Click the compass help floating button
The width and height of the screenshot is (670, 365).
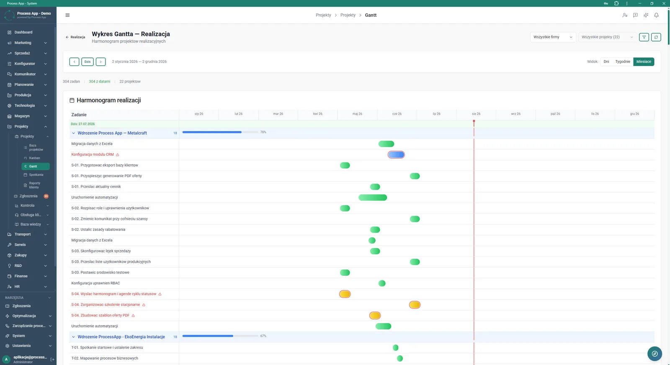pyautogui.click(x=655, y=354)
